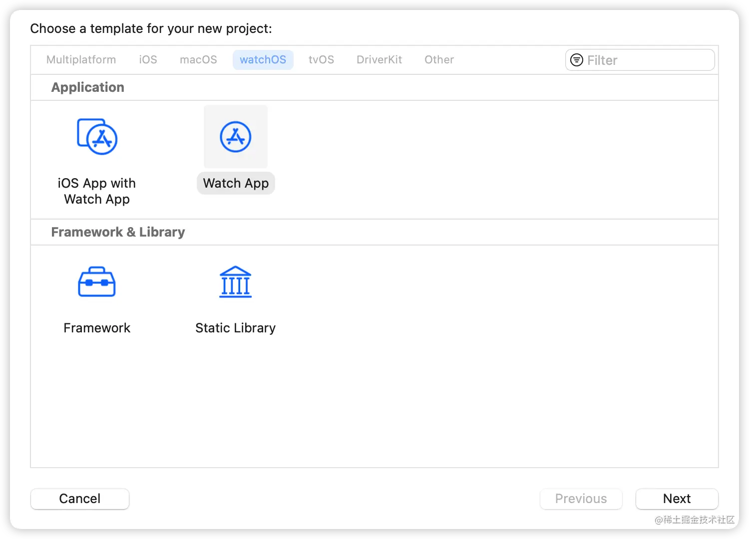Select the iOS App with Watch App icon

[x=97, y=137]
